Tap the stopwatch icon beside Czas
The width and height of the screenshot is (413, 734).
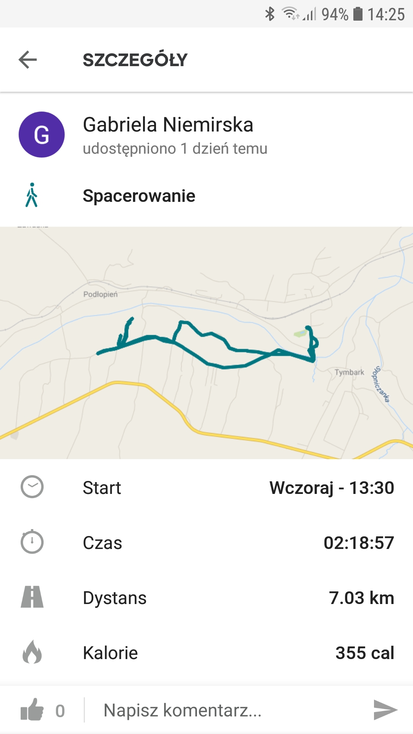pyautogui.click(x=32, y=542)
